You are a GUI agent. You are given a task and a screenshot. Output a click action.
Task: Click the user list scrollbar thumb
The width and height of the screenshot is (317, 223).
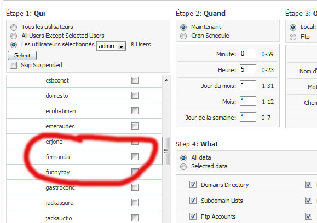166,151
